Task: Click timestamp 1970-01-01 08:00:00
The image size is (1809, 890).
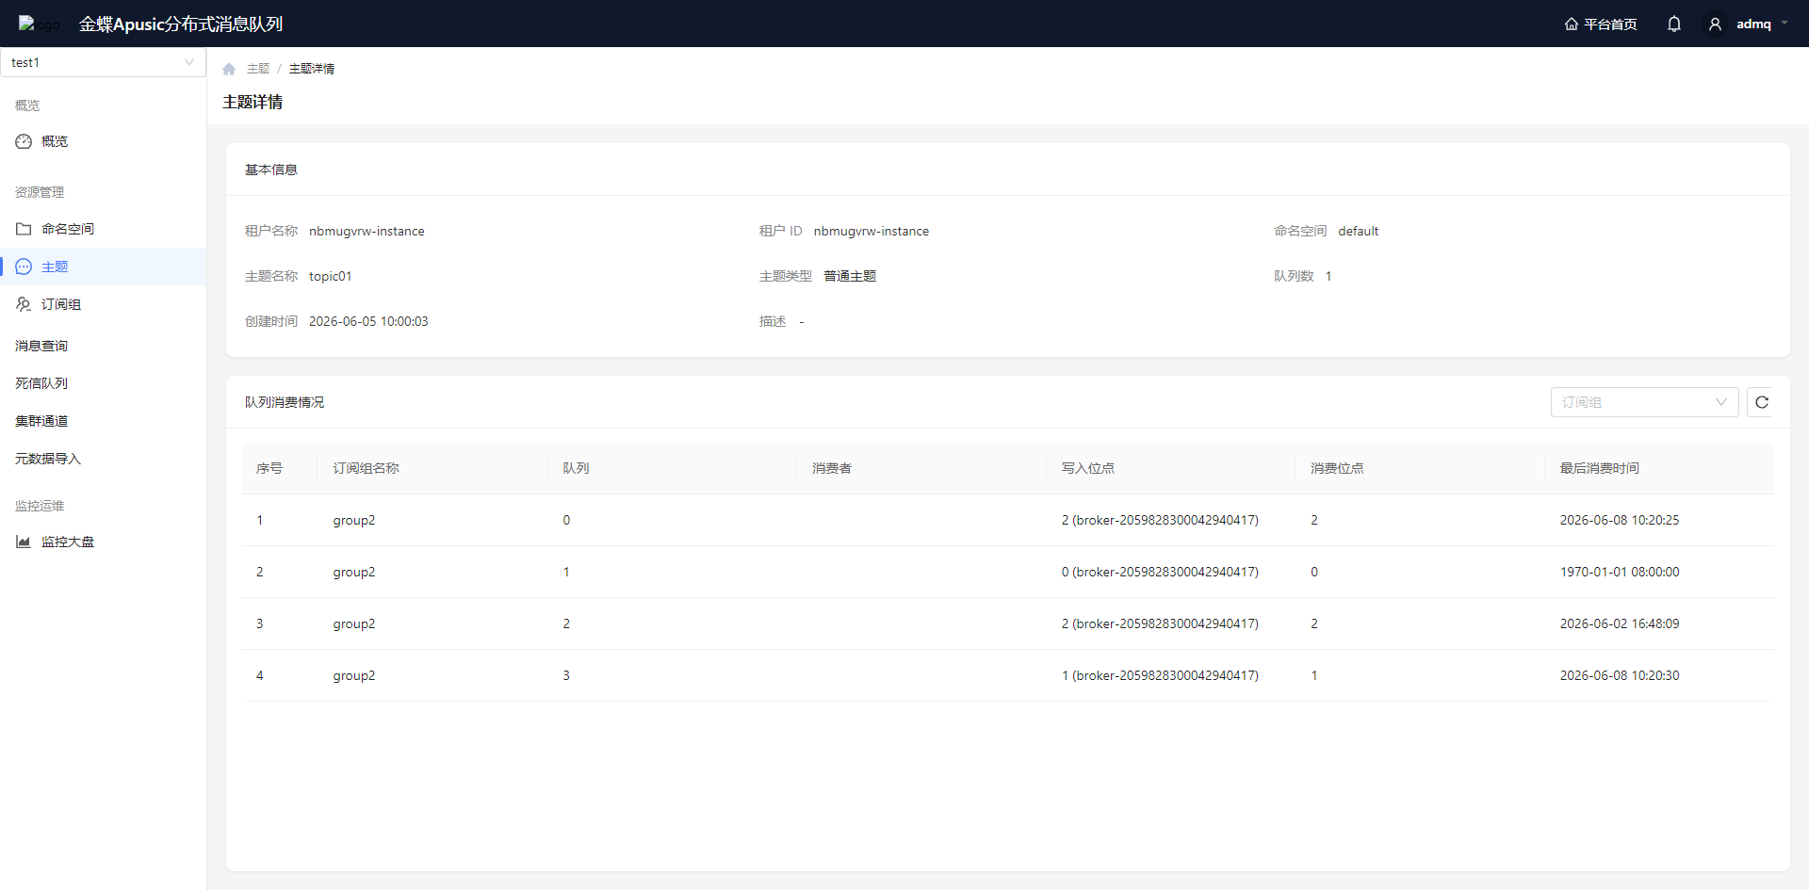Action: click(x=1620, y=572)
